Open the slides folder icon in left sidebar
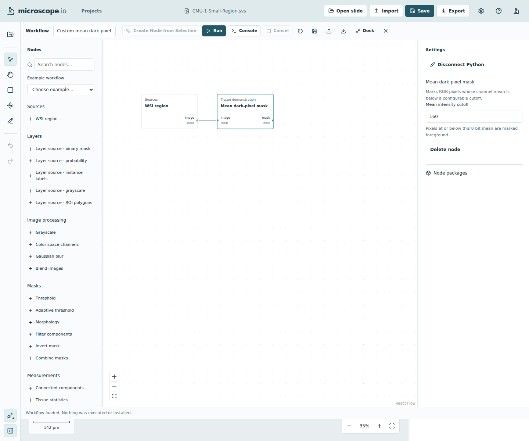This screenshot has height=441, width=529. (10, 35)
